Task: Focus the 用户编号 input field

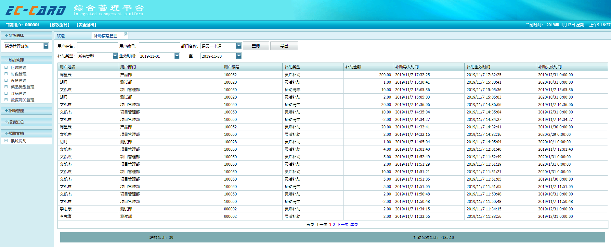Action: coord(159,46)
